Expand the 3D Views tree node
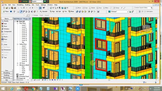 pos(17,63)
